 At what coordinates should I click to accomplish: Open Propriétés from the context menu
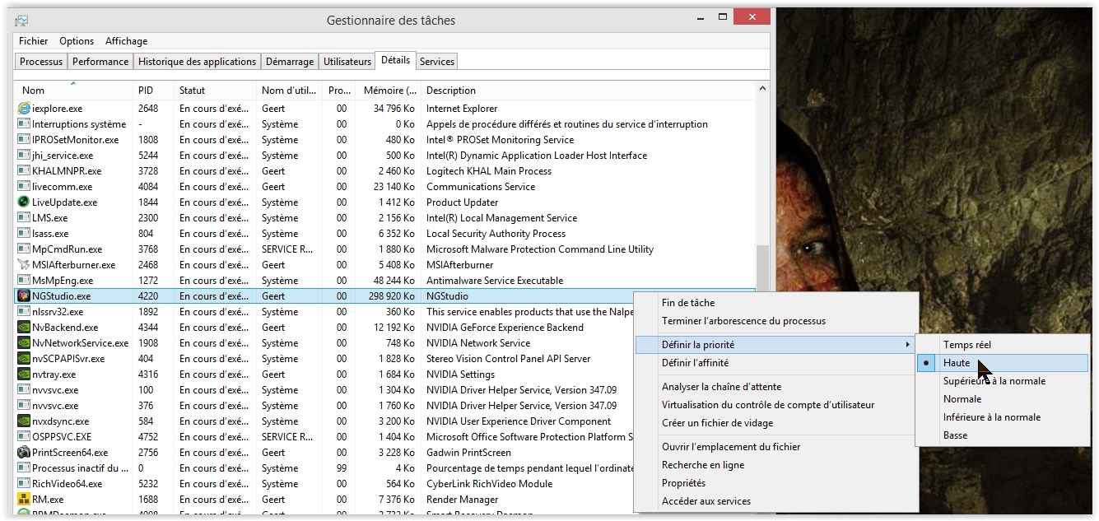[775, 483]
